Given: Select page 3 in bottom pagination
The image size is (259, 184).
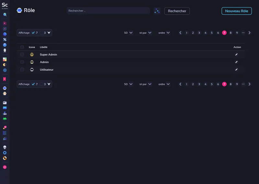Looking at the screenshot, I should coord(199,84).
